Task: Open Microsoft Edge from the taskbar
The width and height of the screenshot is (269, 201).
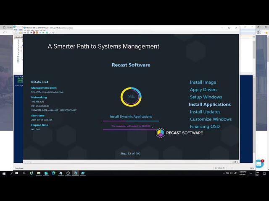Action: 53,173
